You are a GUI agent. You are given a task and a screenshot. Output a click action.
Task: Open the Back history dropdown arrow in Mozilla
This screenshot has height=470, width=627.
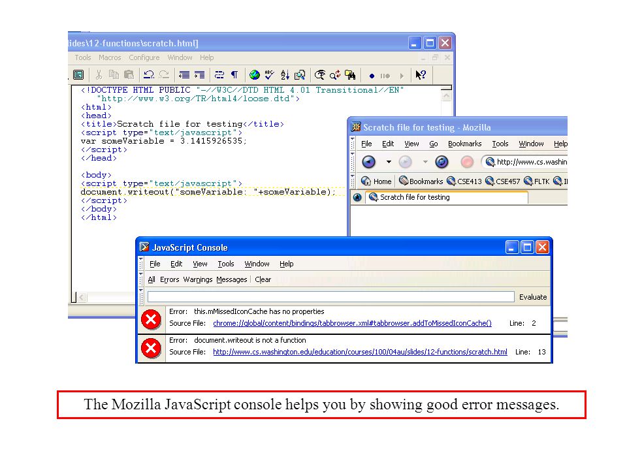pyautogui.click(x=388, y=162)
